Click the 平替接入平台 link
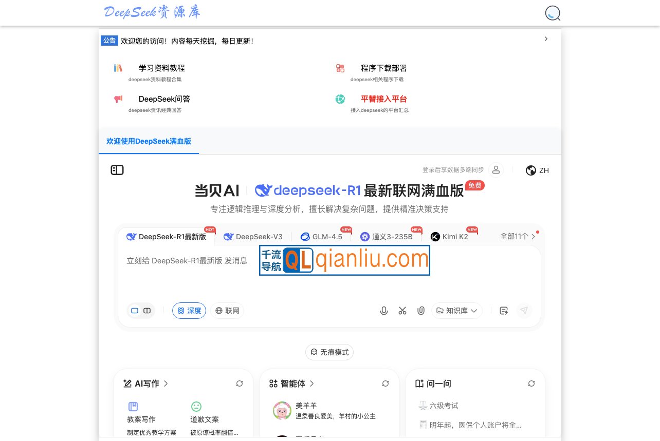Viewport: 660px width, 441px height. [x=383, y=99]
